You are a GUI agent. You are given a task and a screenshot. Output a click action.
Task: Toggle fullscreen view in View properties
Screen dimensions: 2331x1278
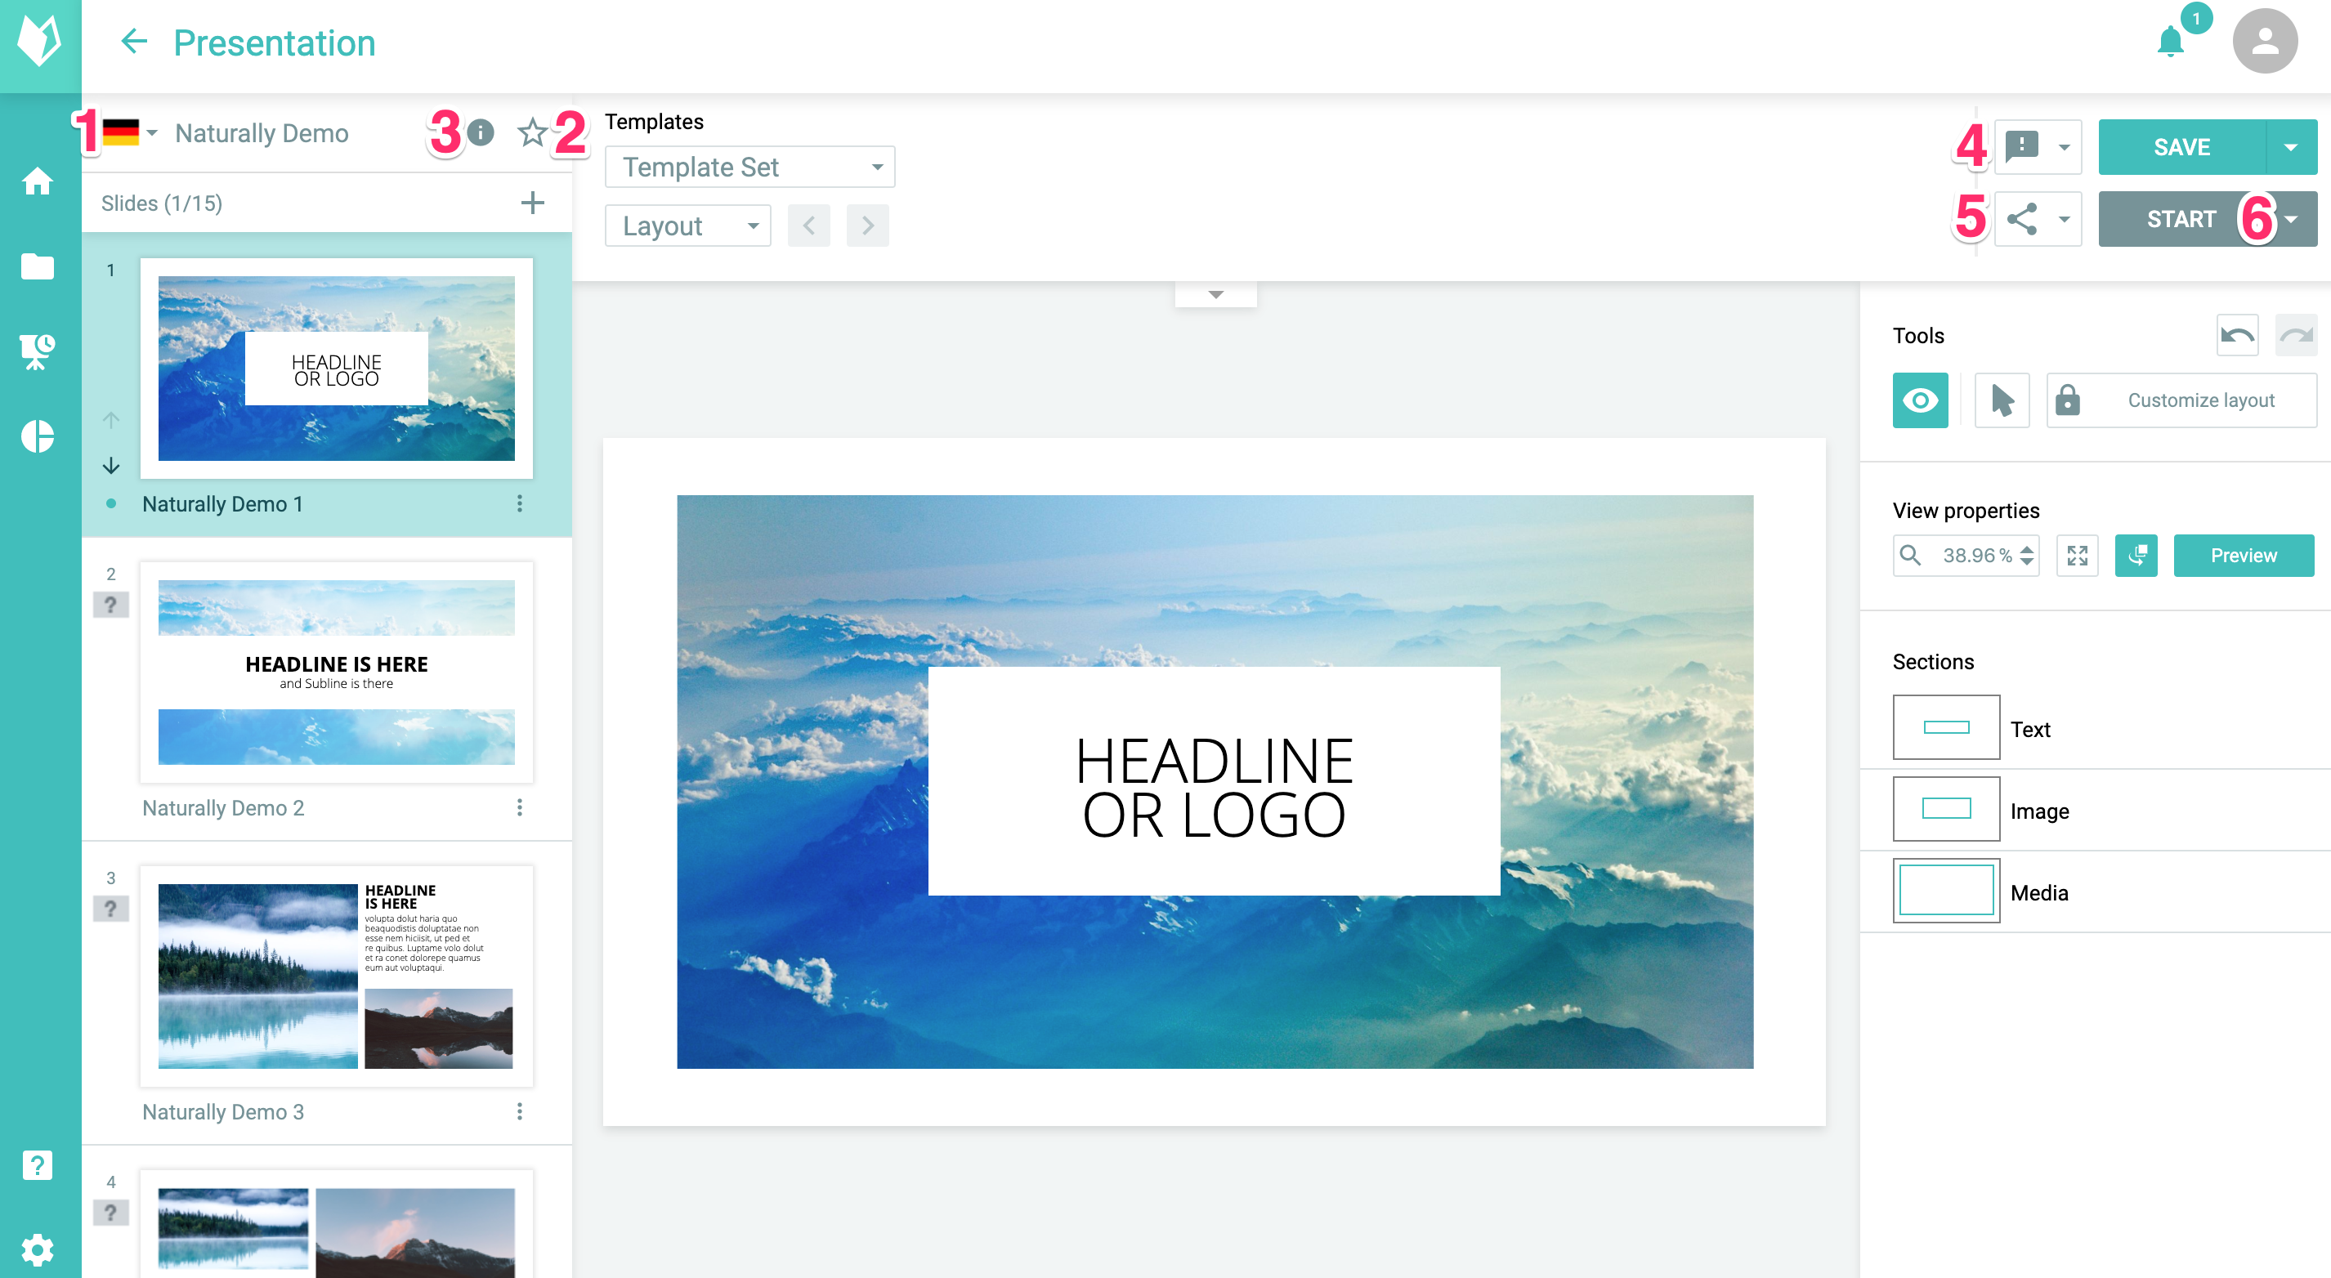tap(2078, 556)
